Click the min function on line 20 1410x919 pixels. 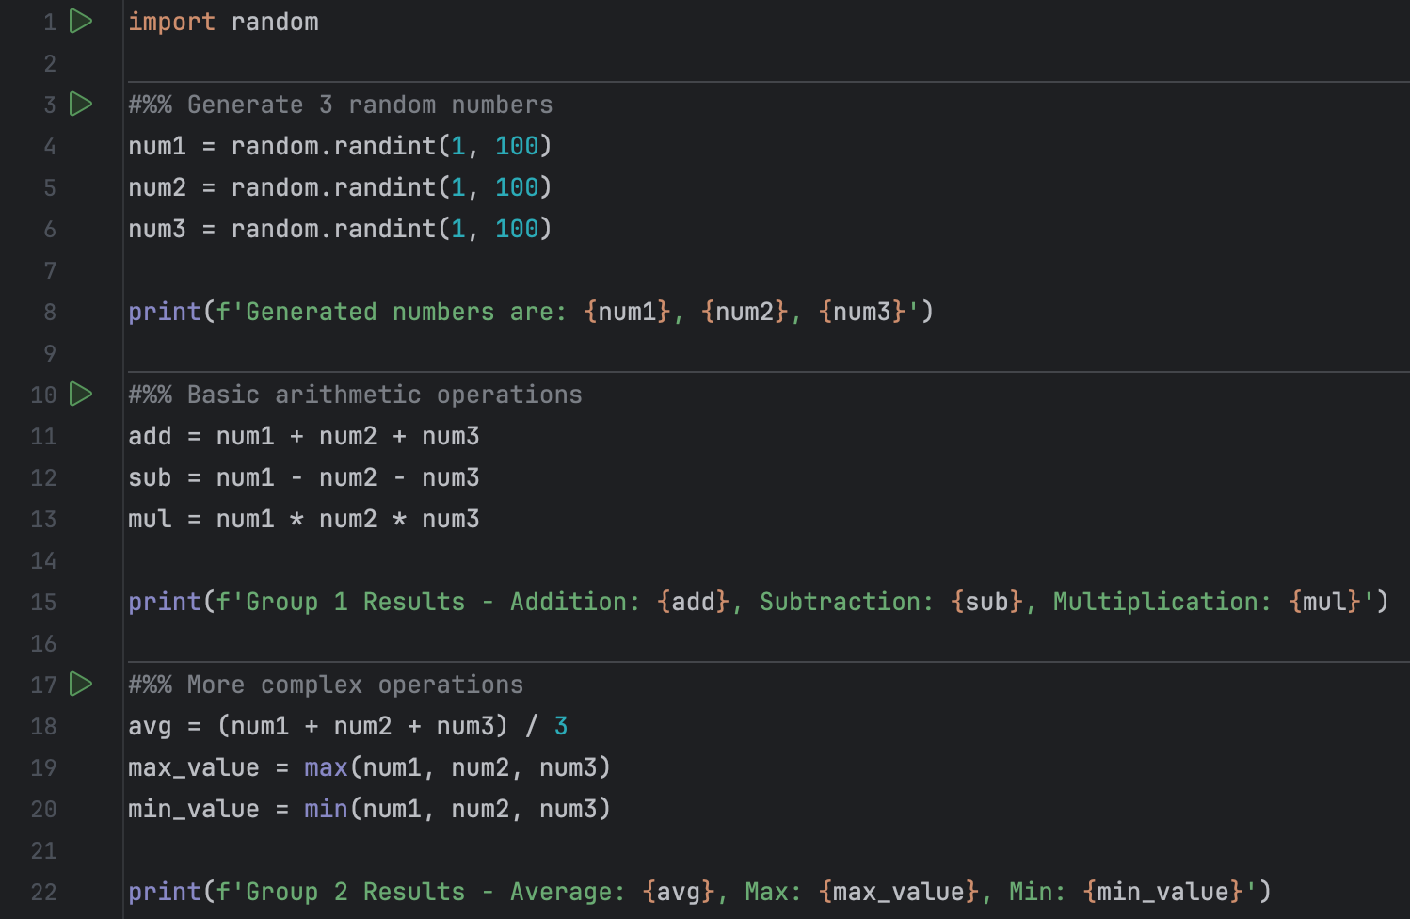pos(324,809)
